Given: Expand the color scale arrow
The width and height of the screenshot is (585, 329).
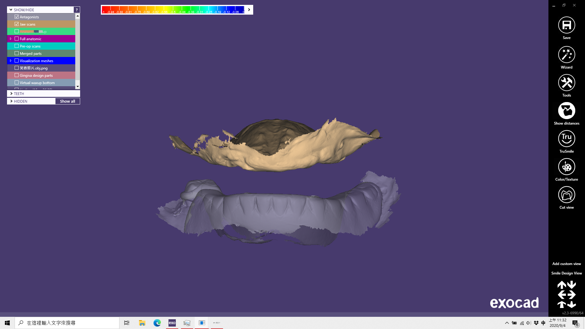Looking at the screenshot, I should [249, 10].
